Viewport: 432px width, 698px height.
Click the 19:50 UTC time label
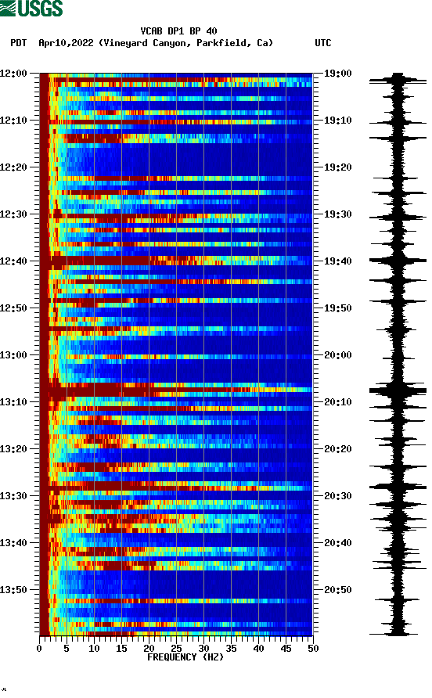click(337, 308)
